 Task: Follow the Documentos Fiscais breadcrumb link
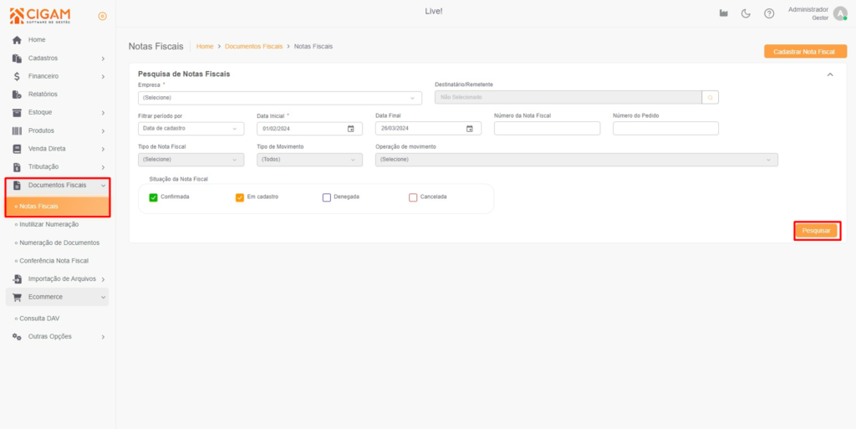(254, 46)
